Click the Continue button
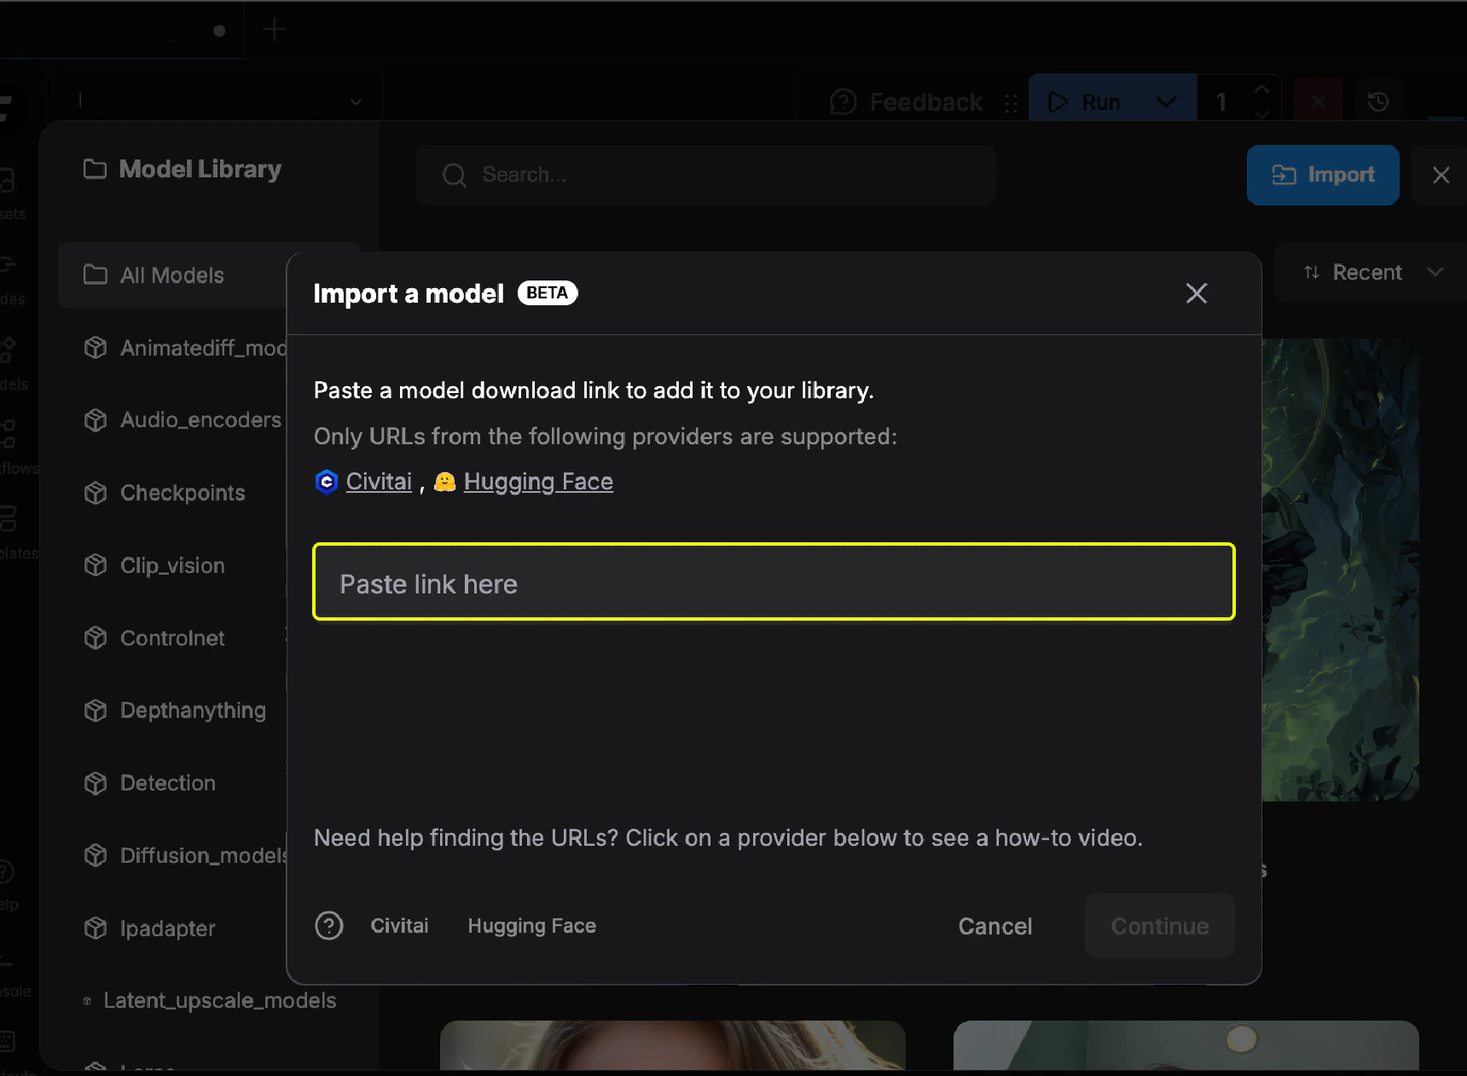1467x1076 pixels. point(1159,926)
